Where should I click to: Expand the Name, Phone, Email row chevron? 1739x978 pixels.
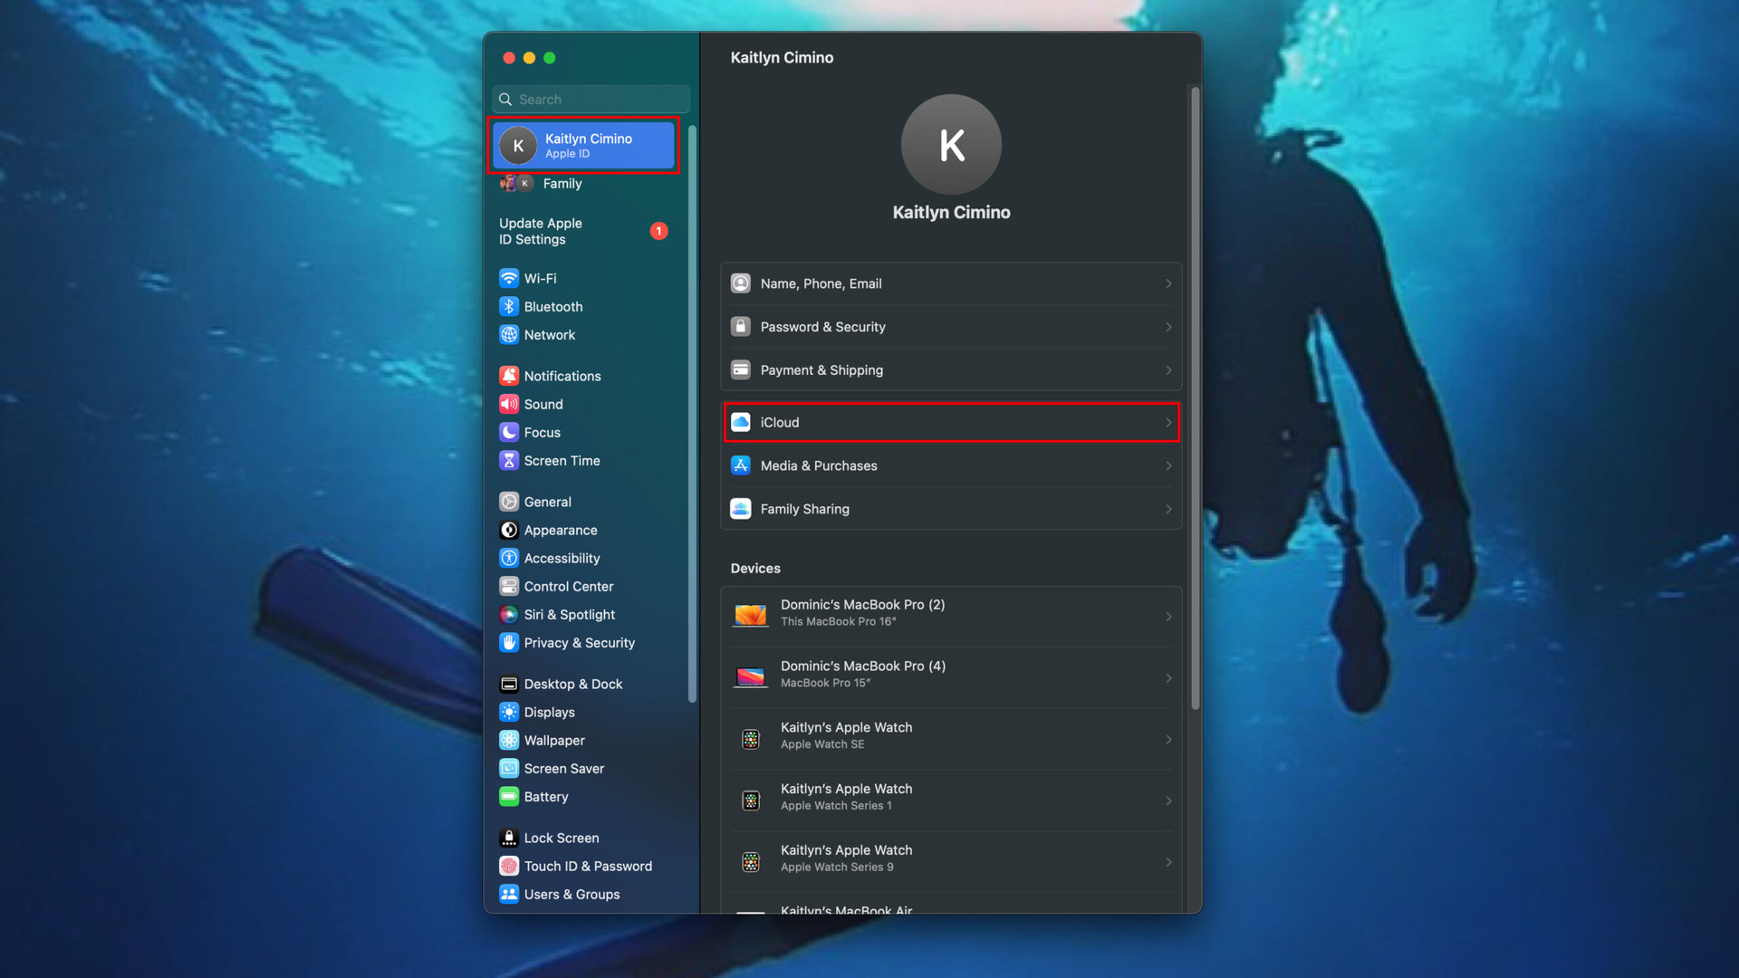click(1168, 283)
